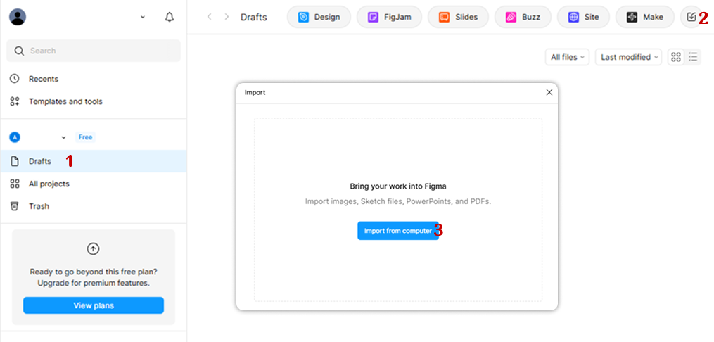Image resolution: width=714 pixels, height=342 pixels.
Task: Click the All projects grid icon
Action: (15, 184)
